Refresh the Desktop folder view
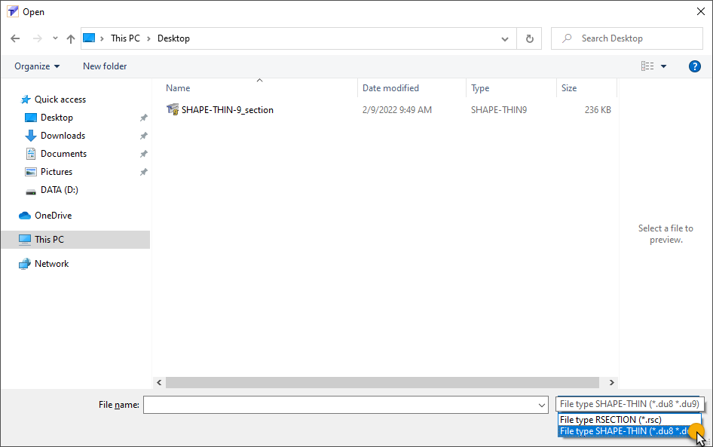Screen dimensions: 713x447 point(529,38)
